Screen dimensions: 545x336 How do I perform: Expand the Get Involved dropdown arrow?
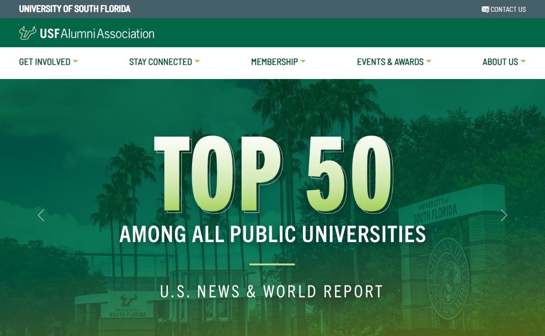(75, 61)
